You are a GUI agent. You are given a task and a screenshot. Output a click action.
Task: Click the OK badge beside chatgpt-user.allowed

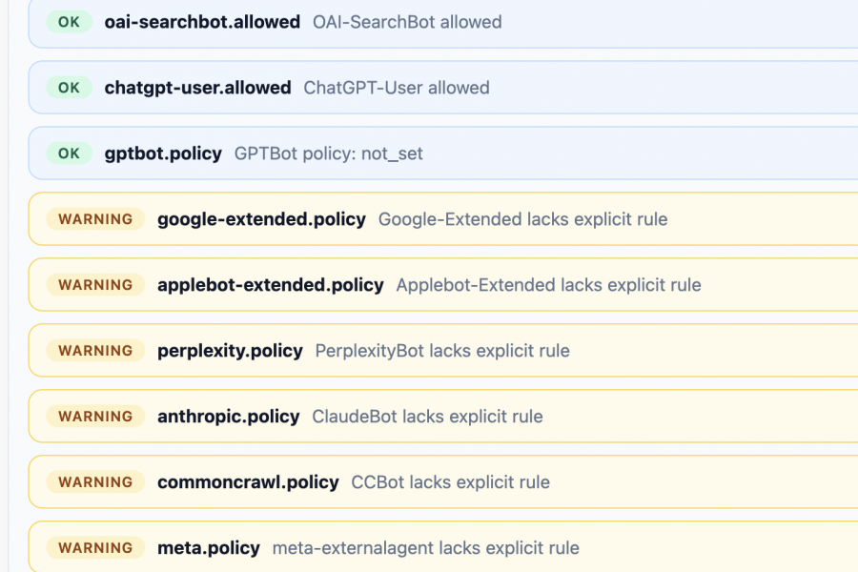point(69,88)
